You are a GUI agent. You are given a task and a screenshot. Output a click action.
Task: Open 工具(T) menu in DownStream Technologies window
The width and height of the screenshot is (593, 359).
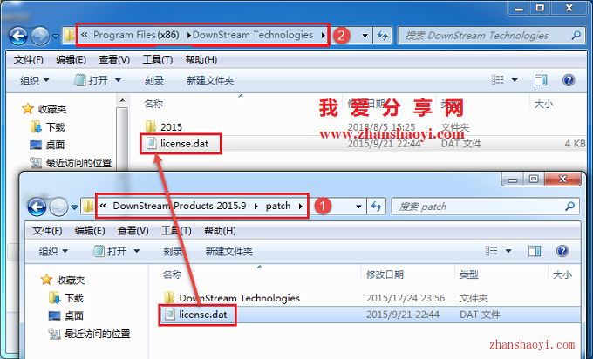tap(157, 60)
